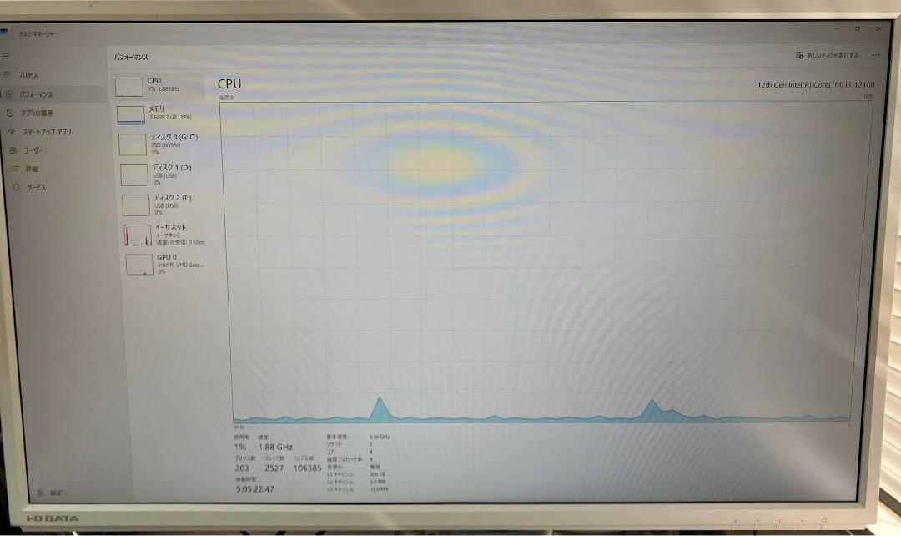Maximize the Task Manager window
The width and height of the screenshot is (901, 536).
click(x=858, y=28)
